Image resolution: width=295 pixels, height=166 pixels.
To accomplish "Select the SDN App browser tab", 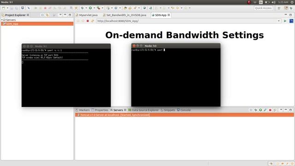I will [161, 15].
